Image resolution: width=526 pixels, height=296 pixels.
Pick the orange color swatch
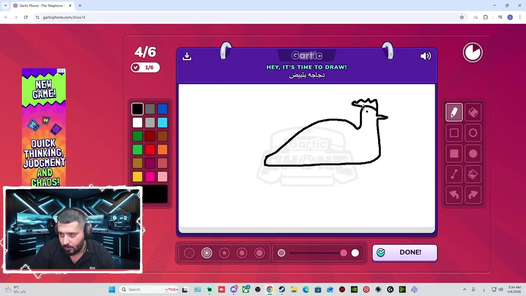coord(162,150)
